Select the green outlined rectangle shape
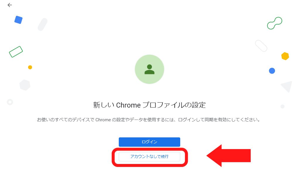The width and height of the screenshot is (299, 190). [16, 52]
